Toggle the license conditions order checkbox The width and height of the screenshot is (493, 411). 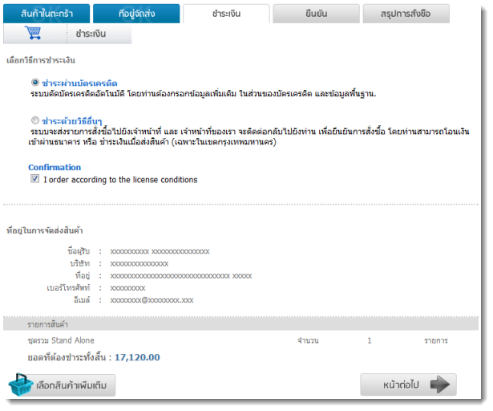pos(34,180)
